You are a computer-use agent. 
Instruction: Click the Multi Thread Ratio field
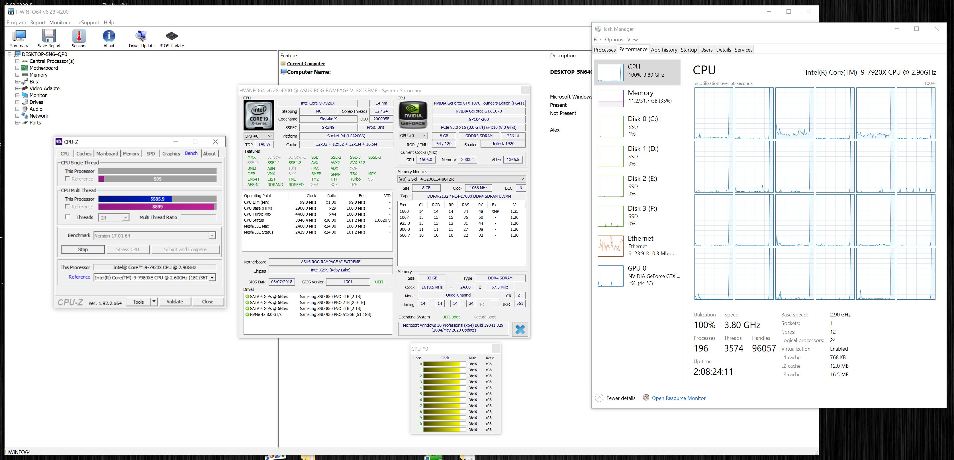(199, 217)
